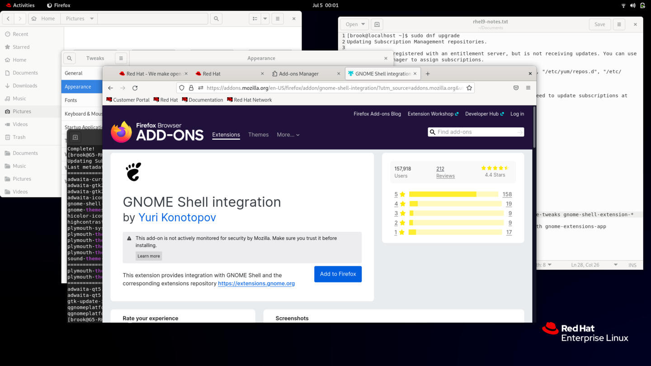Create new document icon in text editor
This screenshot has height=366, width=651.
tap(377, 24)
